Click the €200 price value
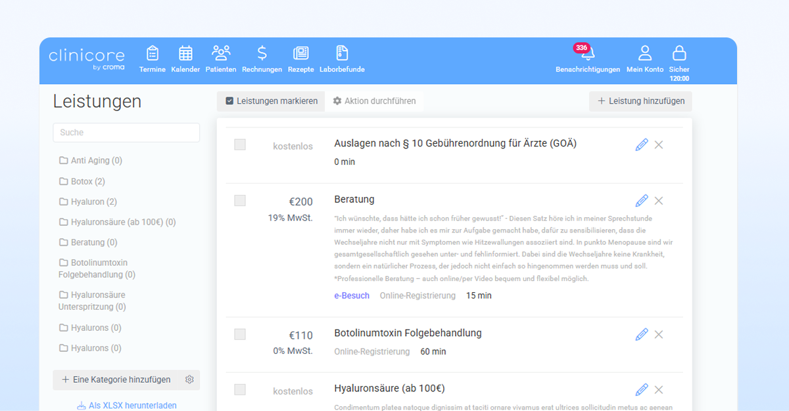Image resolution: width=789 pixels, height=411 pixels. pyautogui.click(x=301, y=202)
